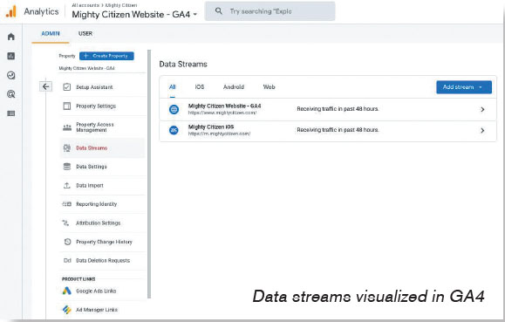Select the Web streams tab
Image resolution: width=505 pixels, height=322 pixels.
pos(269,87)
